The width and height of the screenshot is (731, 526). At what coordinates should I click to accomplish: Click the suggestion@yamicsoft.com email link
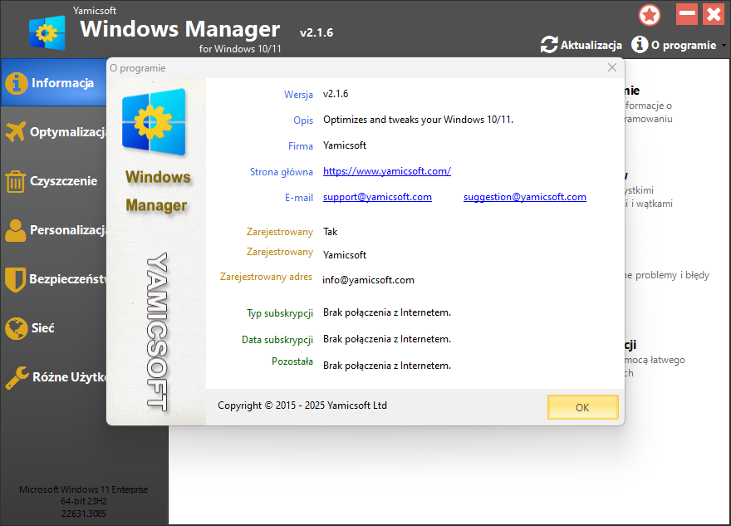[524, 197]
